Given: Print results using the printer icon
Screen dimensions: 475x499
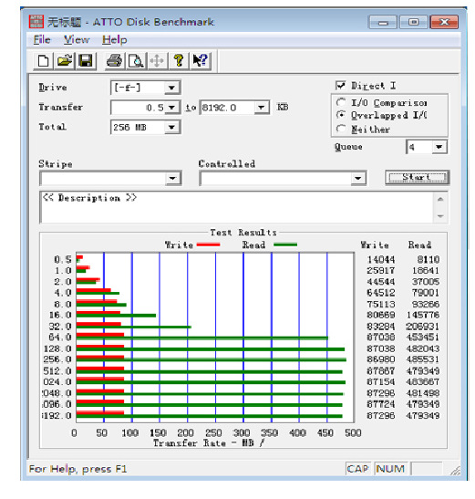Looking at the screenshot, I should point(114,60).
